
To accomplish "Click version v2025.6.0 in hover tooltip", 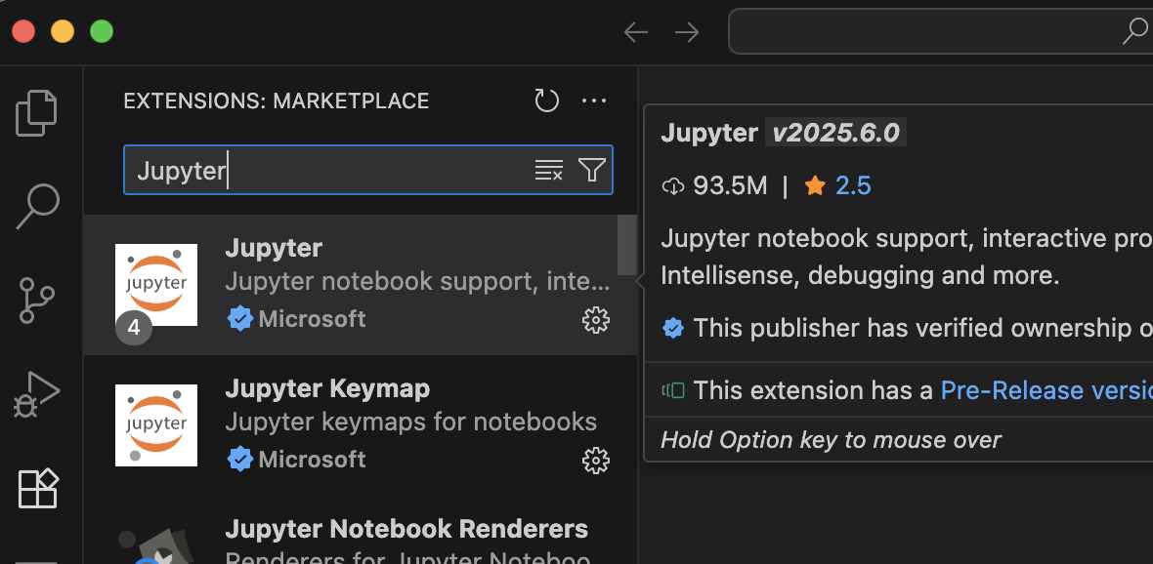I will tap(836, 133).
